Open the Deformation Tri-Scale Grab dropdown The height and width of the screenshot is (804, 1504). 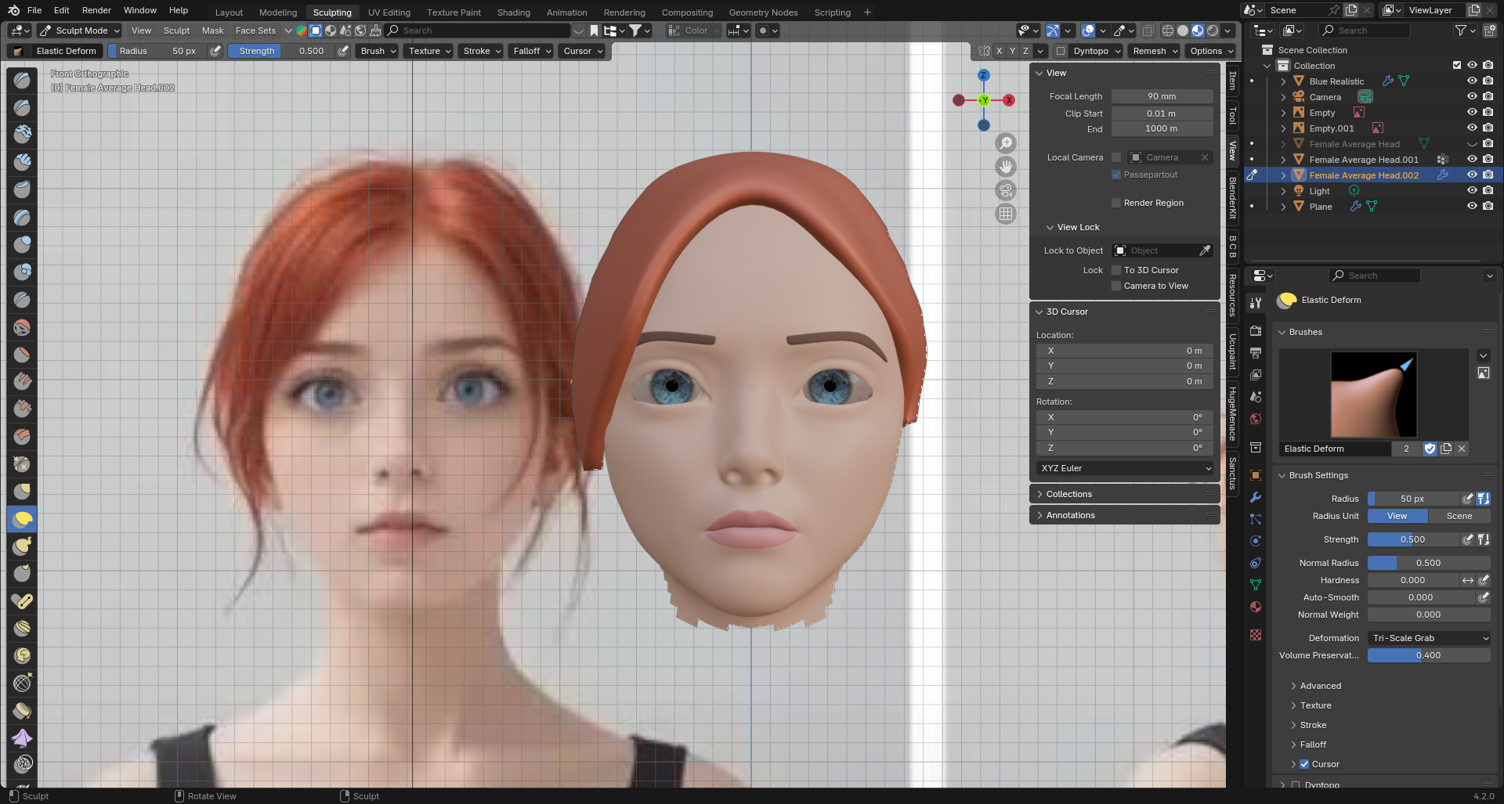(1429, 638)
